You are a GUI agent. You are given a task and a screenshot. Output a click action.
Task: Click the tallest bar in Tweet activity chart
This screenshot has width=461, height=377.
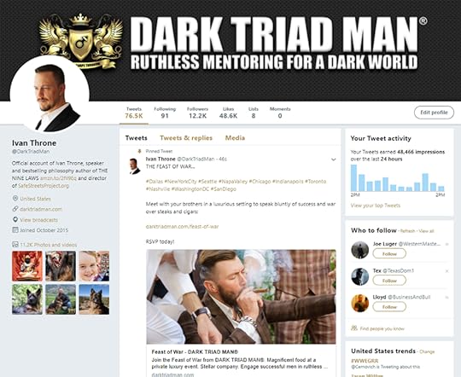click(x=353, y=178)
